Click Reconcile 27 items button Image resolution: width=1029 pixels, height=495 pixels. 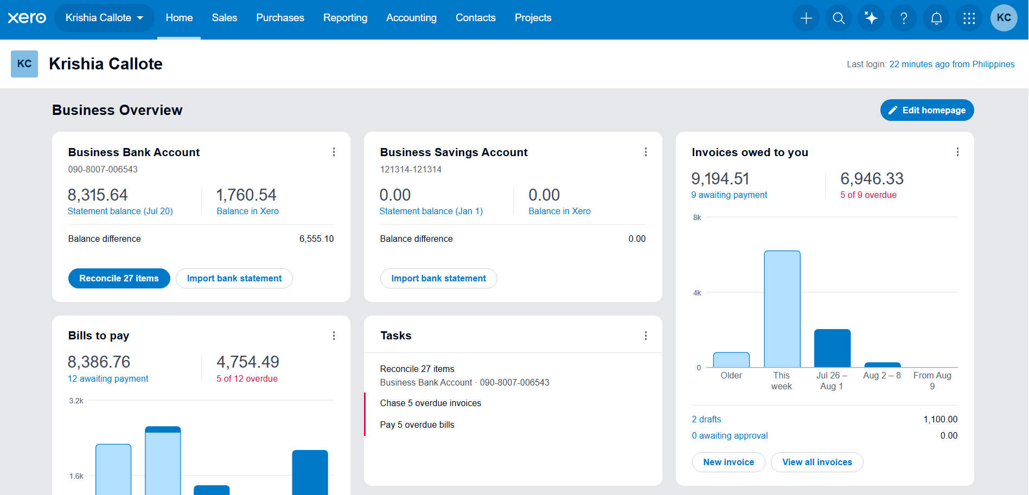coord(119,279)
